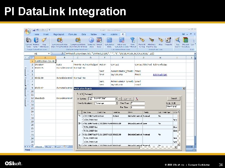Open the Name Box dropdown arrow
The image size is (225, 168).
49,54
